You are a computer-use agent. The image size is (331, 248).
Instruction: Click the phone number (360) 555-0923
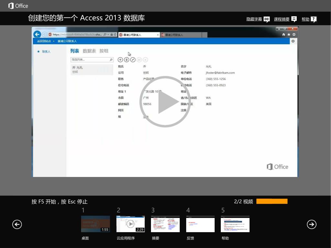tap(216, 85)
